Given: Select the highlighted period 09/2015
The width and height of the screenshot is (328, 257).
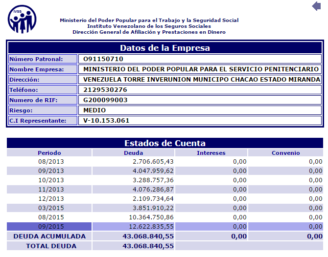Looking at the screenshot, I should pos(51,227).
